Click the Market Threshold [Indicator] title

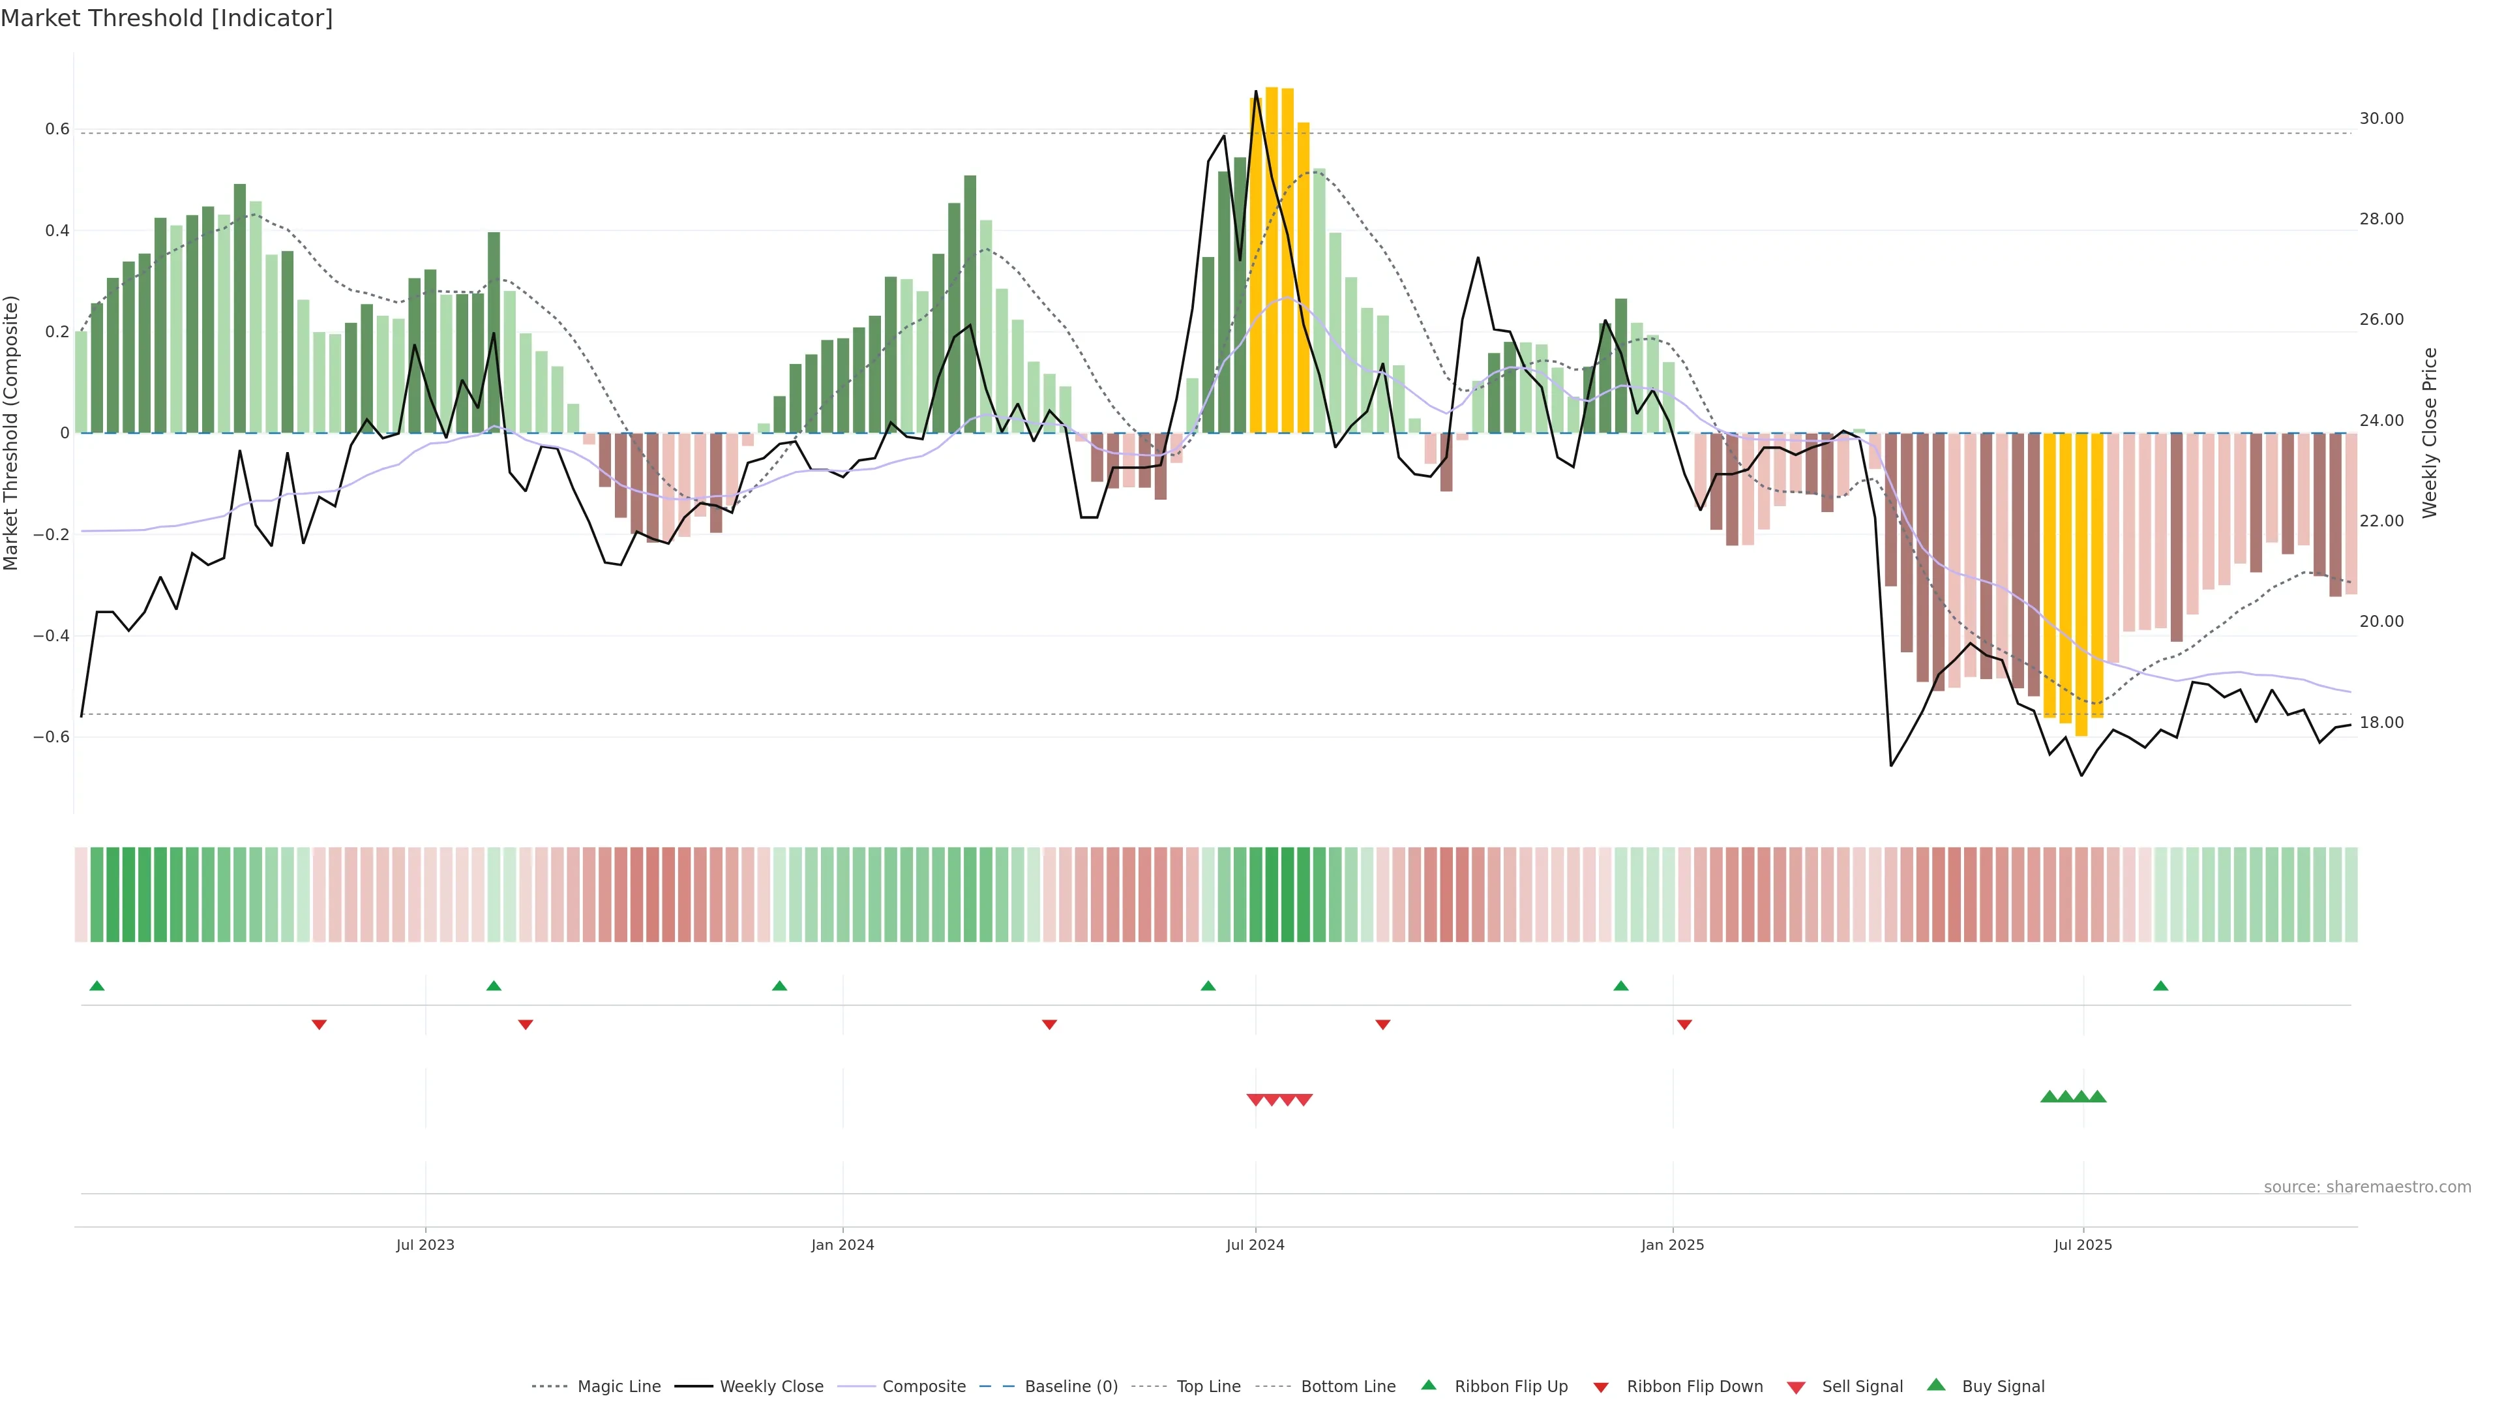click(166, 18)
